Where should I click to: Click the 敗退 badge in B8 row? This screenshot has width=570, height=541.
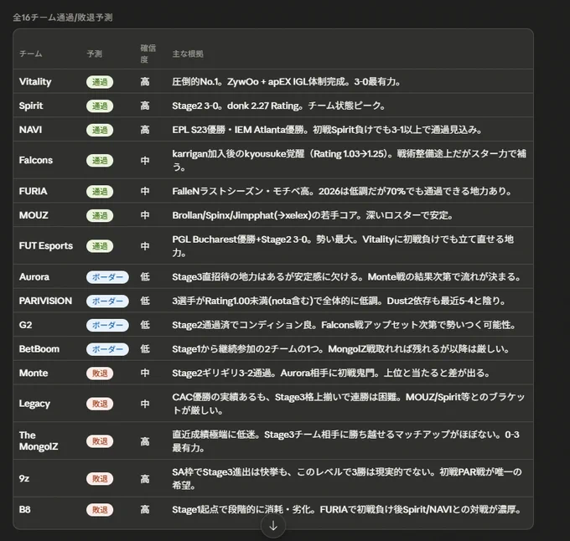(x=100, y=510)
